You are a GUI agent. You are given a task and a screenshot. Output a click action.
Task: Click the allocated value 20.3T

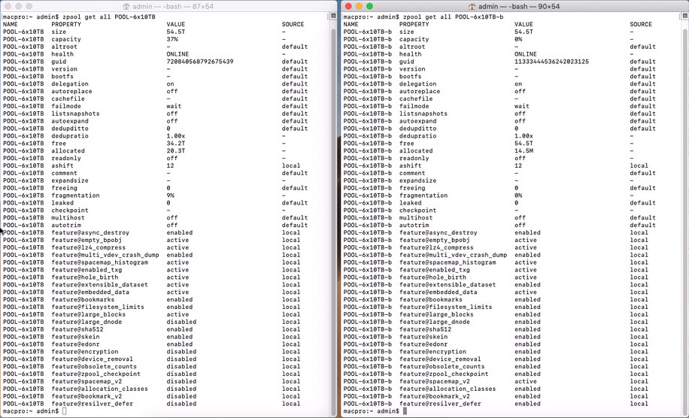176,150
